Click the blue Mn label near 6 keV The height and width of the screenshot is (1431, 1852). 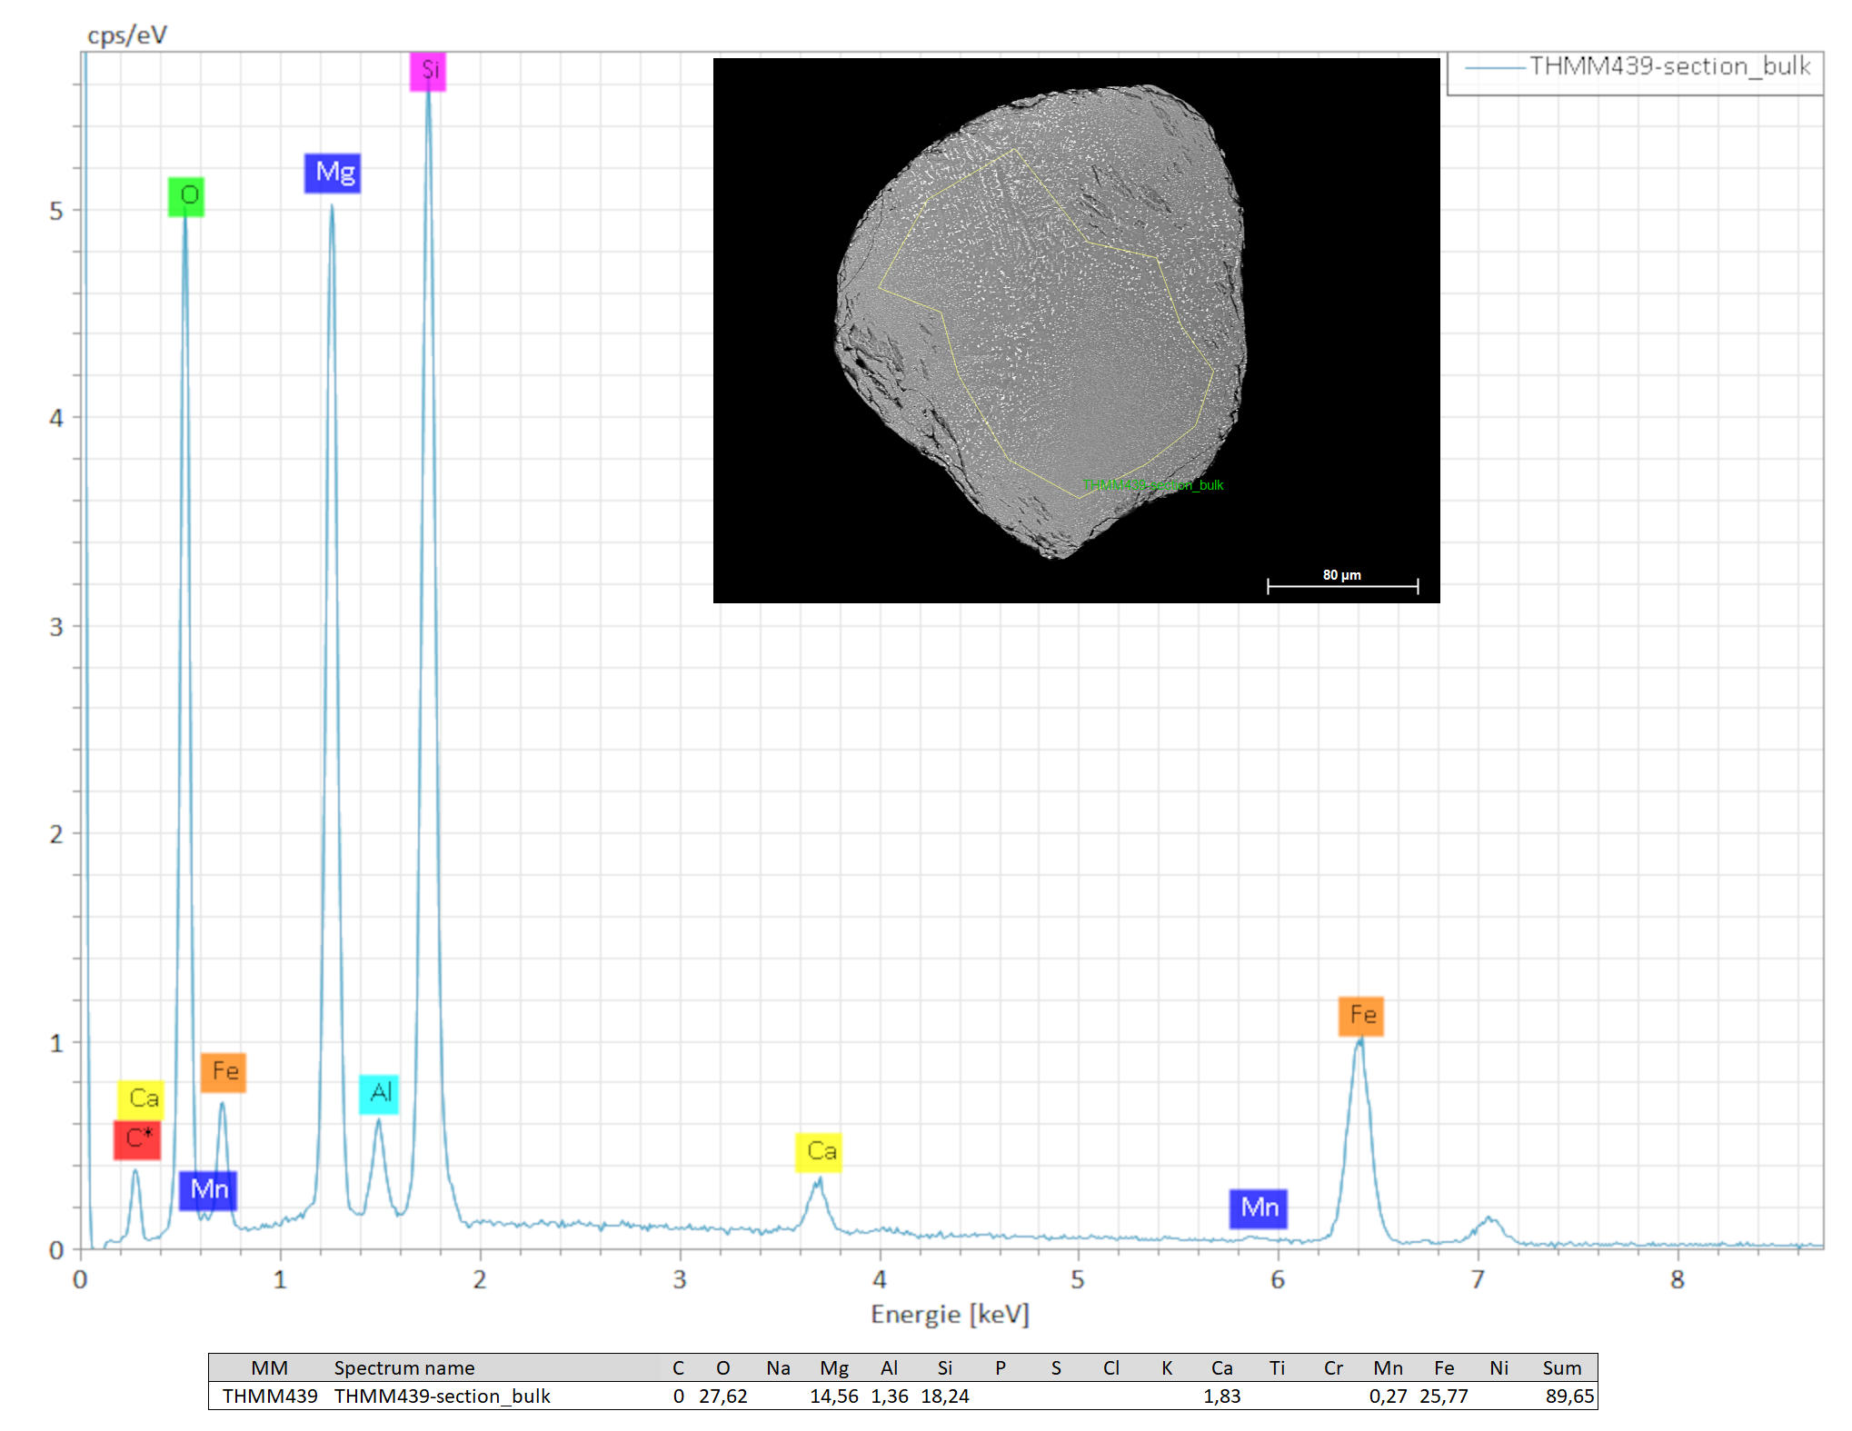[1259, 1208]
